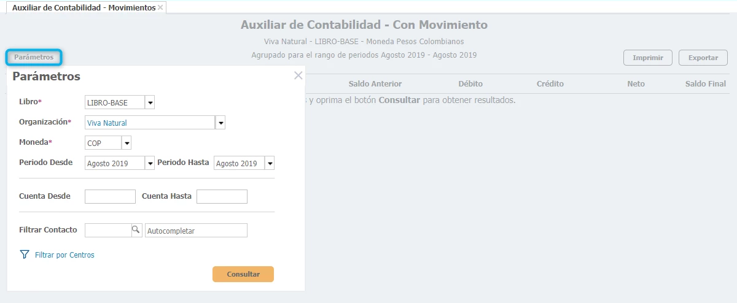The image size is (737, 303).
Task: Click the Exportar button
Action: pos(703,58)
